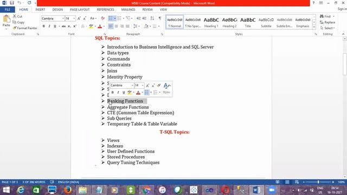347x195 pixels.
Task: Open the ribbon Bullets dropdown arrow
Action: pos(115,18)
